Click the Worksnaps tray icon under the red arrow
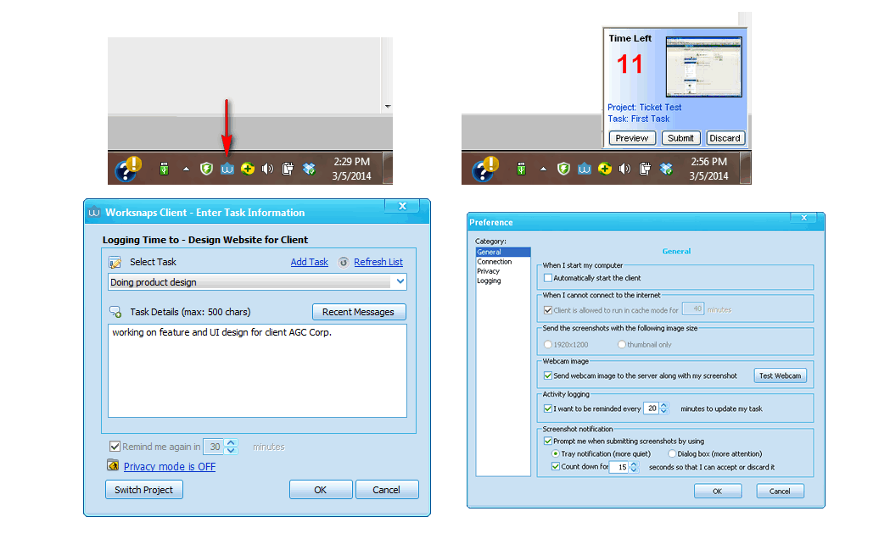Image resolution: width=890 pixels, height=539 pixels. [227, 169]
